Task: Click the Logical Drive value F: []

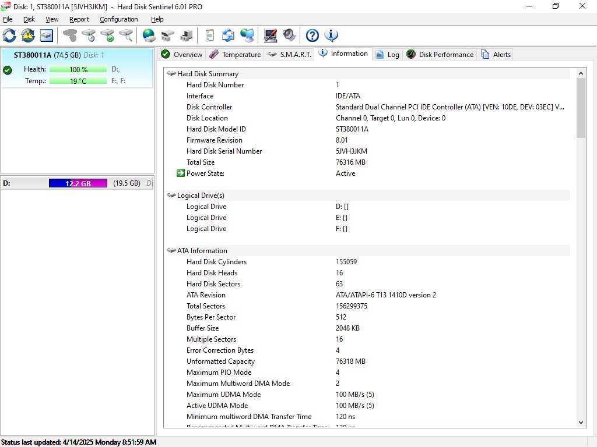Action: pyautogui.click(x=342, y=229)
